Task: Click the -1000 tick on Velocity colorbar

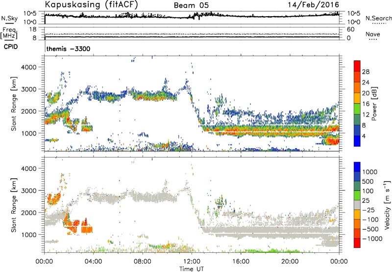Action: [373, 239]
